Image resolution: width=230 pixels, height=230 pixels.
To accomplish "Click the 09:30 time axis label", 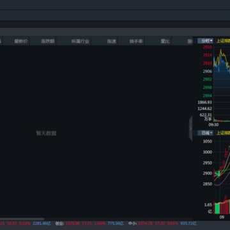I will coord(213,125).
